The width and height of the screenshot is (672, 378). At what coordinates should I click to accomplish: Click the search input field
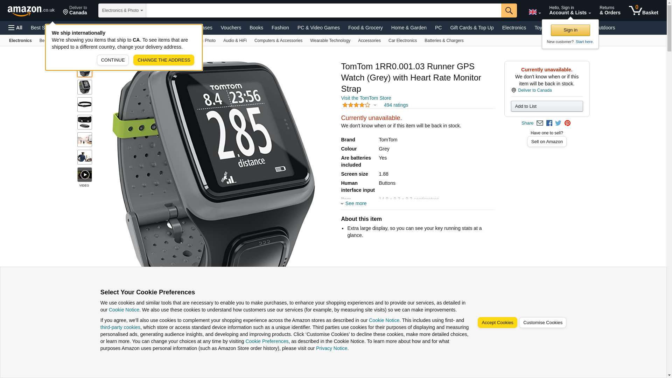(x=324, y=10)
